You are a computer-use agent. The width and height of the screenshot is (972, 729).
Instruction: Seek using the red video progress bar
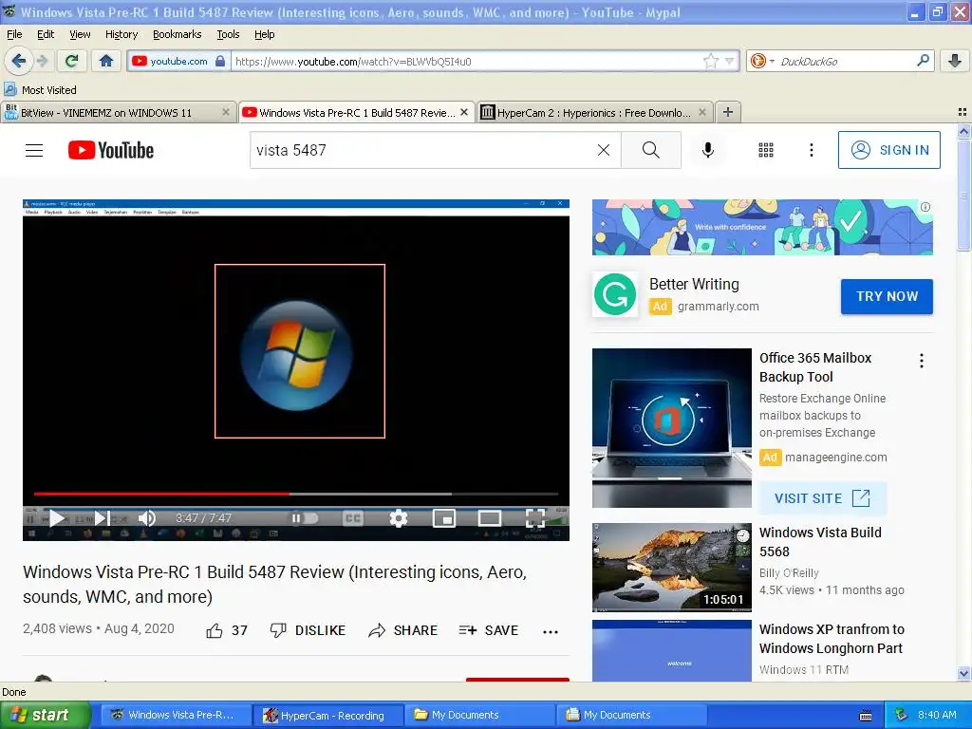(296, 494)
